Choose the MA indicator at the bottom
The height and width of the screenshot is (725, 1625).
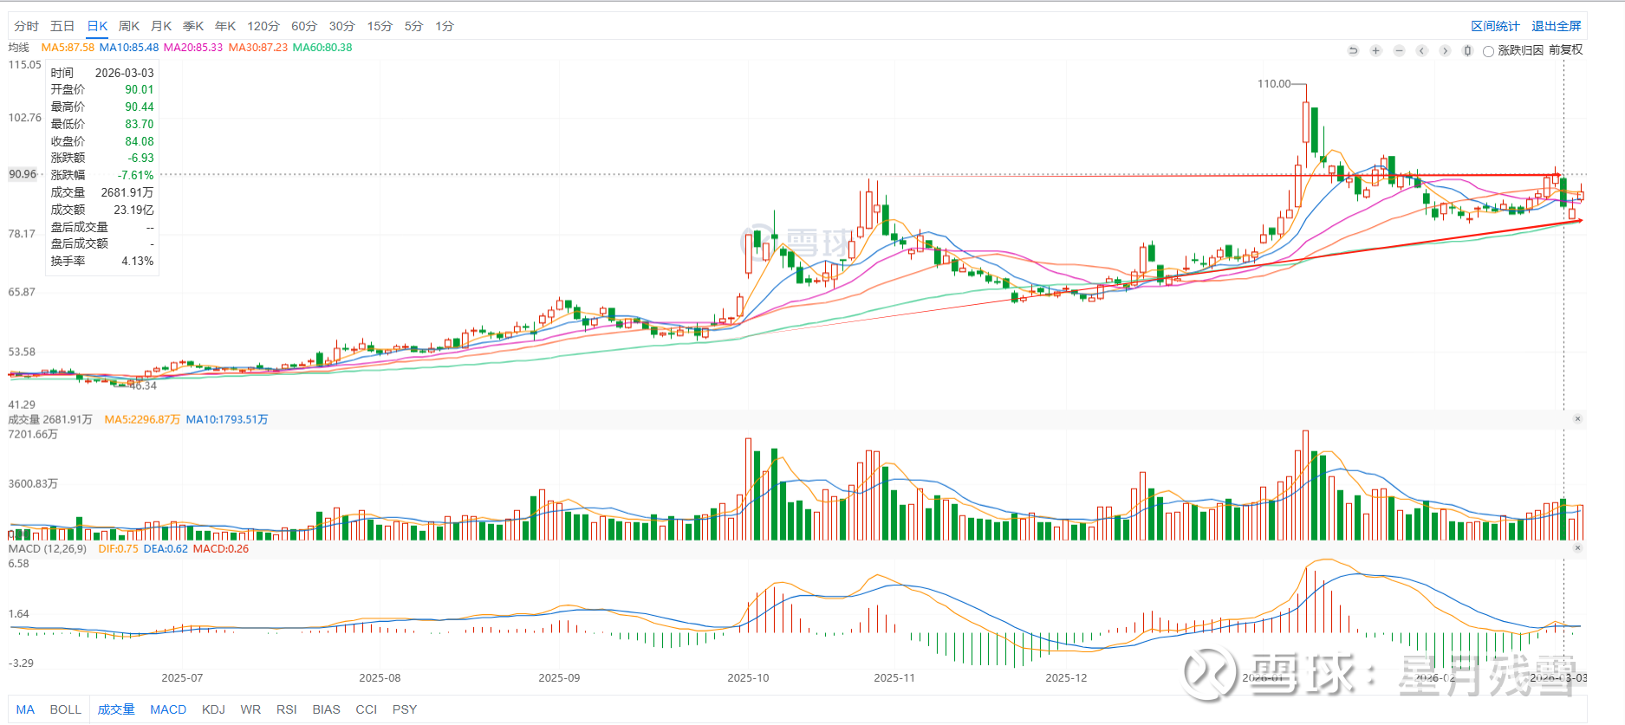click(25, 709)
